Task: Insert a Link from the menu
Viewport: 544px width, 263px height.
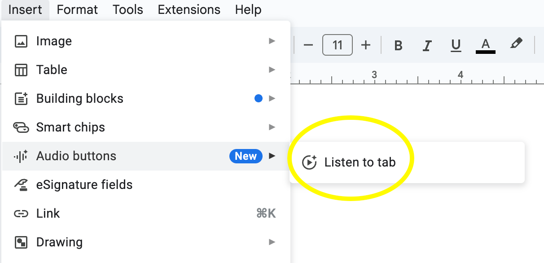Action: [x=48, y=214]
